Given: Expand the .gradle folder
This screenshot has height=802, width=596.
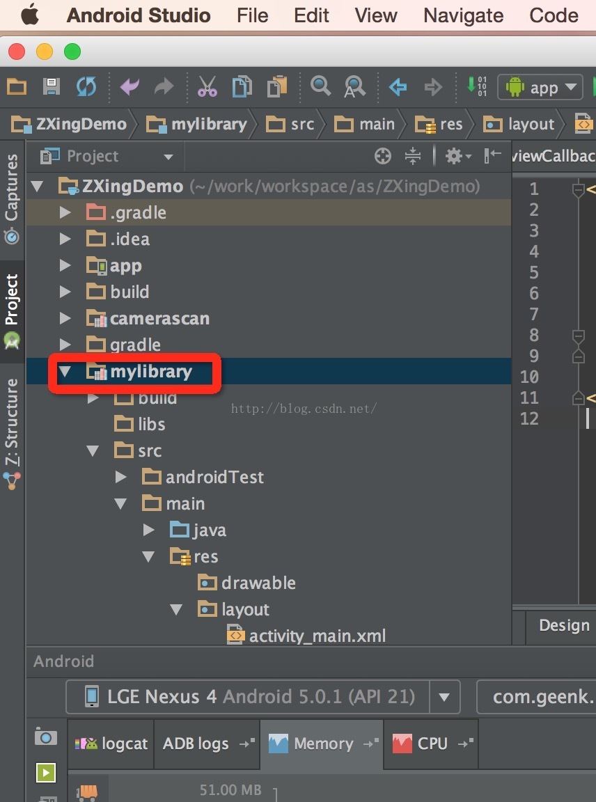Looking at the screenshot, I should (65, 212).
